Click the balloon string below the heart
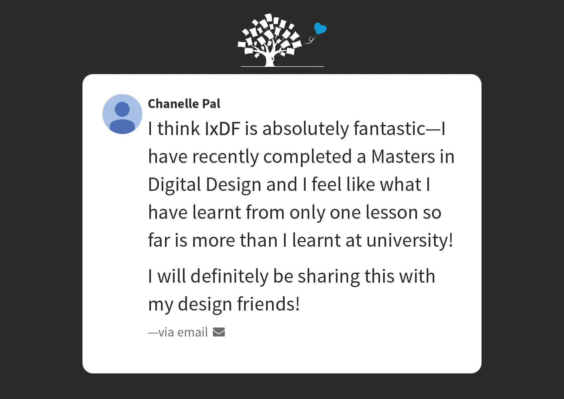The width and height of the screenshot is (564, 399). [310, 41]
